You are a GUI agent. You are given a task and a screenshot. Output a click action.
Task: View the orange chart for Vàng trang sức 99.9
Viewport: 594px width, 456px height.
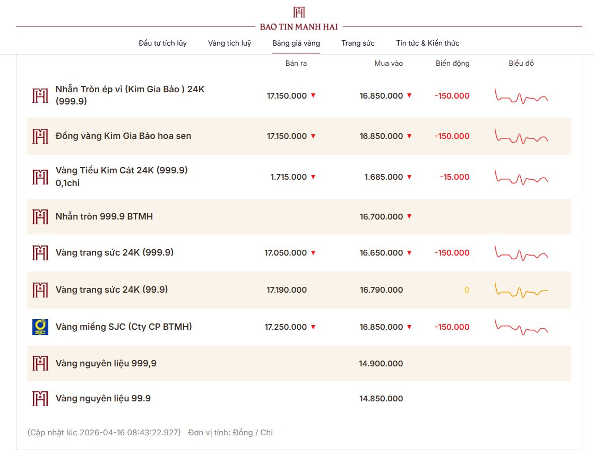pos(521,290)
